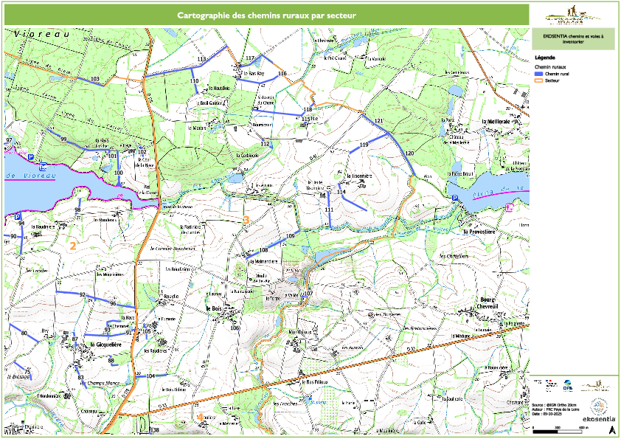Click the EKOSENTIA chemins et voies box
The height and width of the screenshot is (439, 621).
click(573, 38)
